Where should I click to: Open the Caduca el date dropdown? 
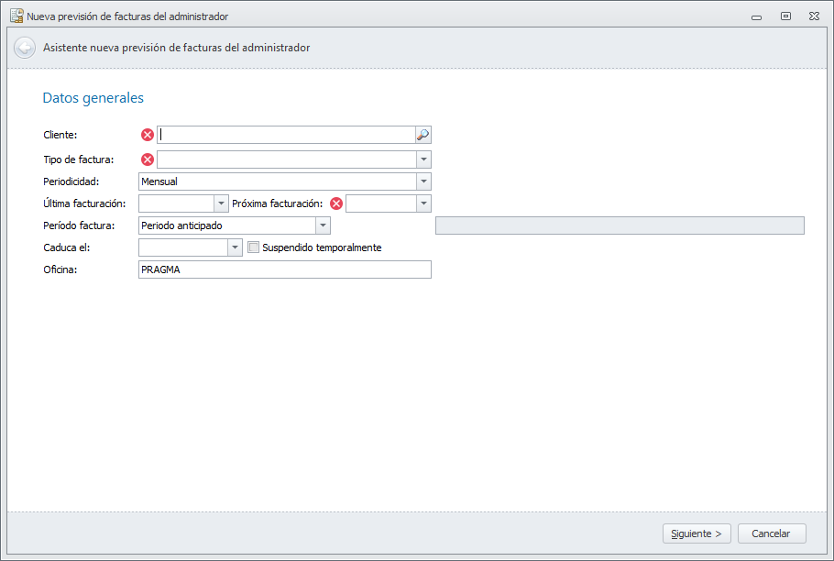coord(235,247)
